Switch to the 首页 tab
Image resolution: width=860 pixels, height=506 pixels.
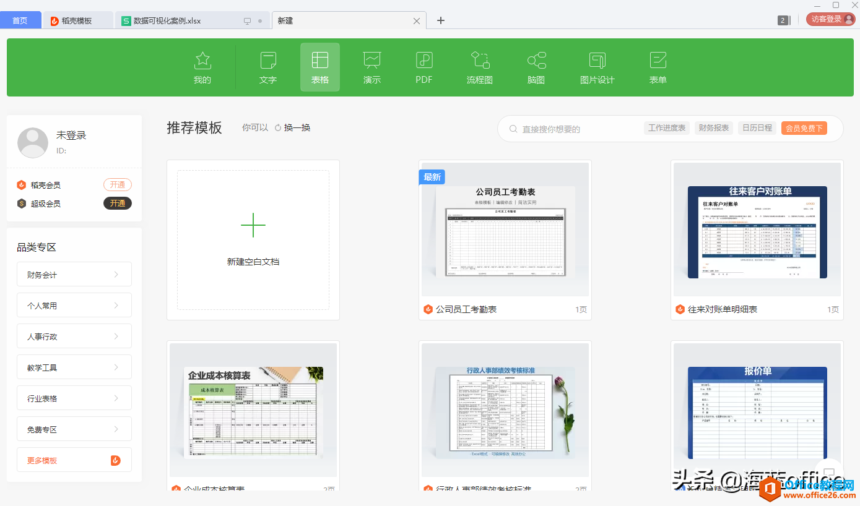[x=20, y=20]
